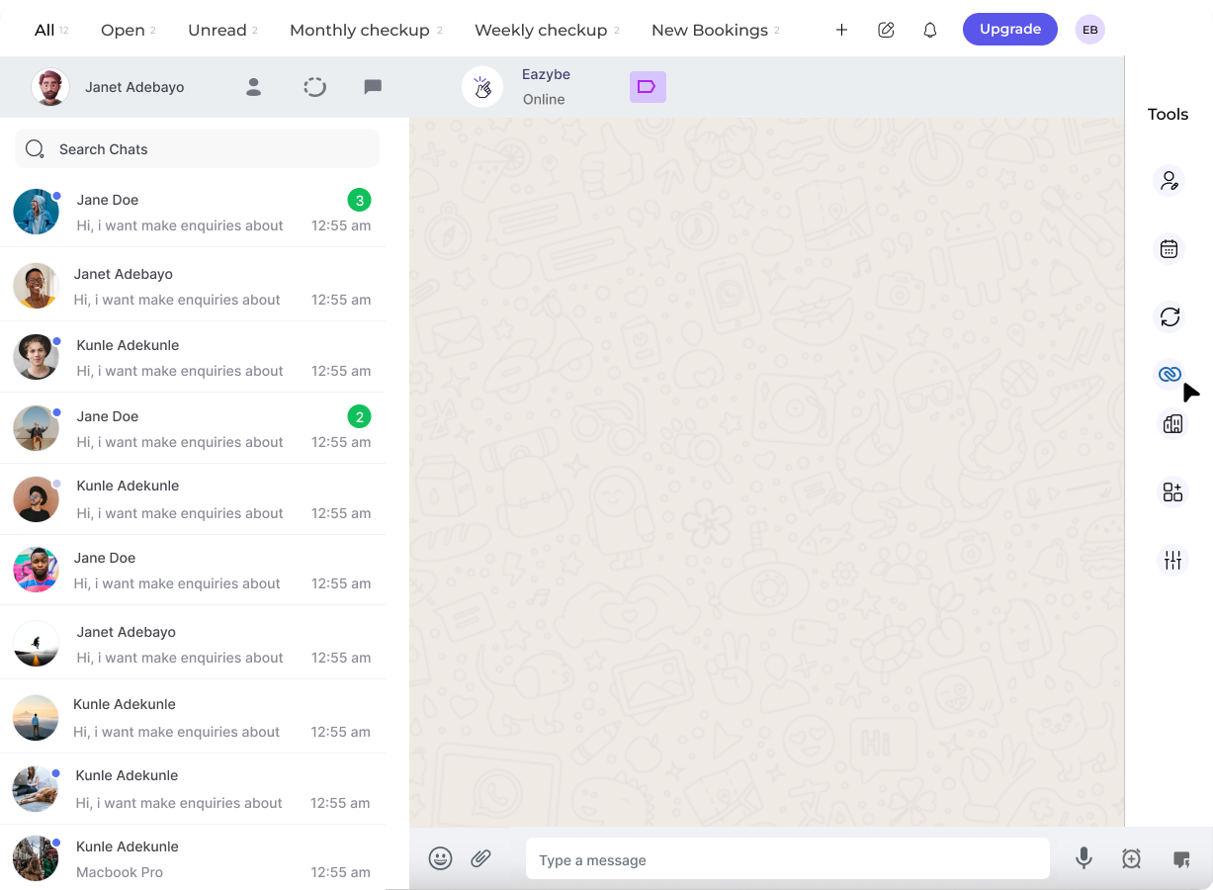
Task: Click the sync/refresh tool in the sidebar
Action: tap(1170, 316)
